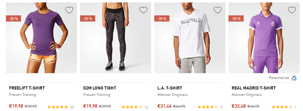Open the white Originals L.A. T-Shirt image
This screenshot has width=303, height=111.
click(x=190, y=38)
